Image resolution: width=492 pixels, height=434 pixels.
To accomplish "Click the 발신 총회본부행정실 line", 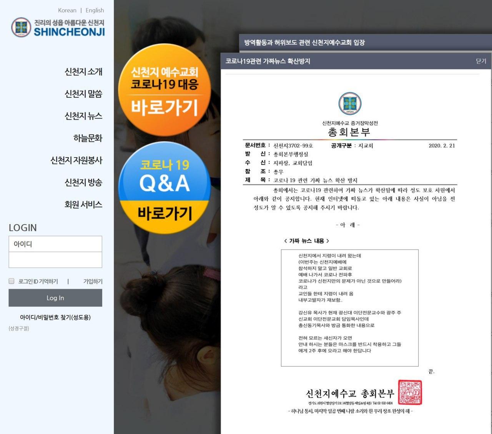I will coord(277,154).
